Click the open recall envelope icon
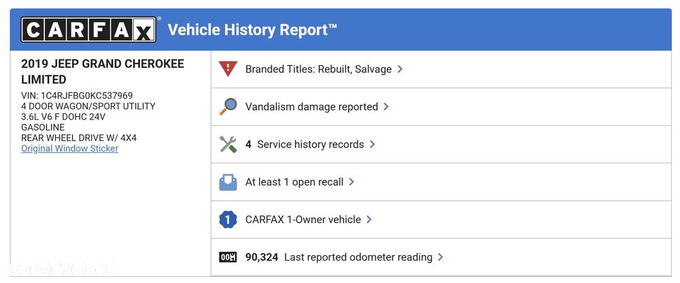680x283 pixels. (x=228, y=182)
